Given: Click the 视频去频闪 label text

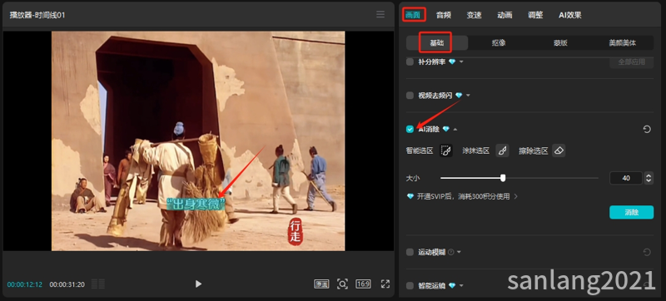Looking at the screenshot, I should click(x=435, y=96).
